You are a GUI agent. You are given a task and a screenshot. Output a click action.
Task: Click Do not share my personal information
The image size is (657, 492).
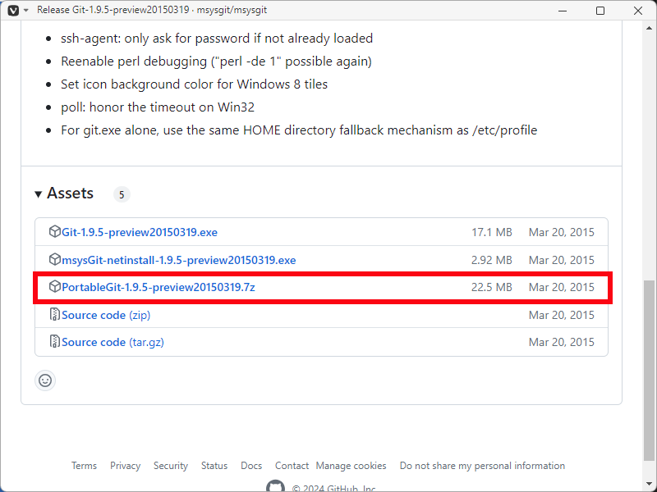coord(482,466)
